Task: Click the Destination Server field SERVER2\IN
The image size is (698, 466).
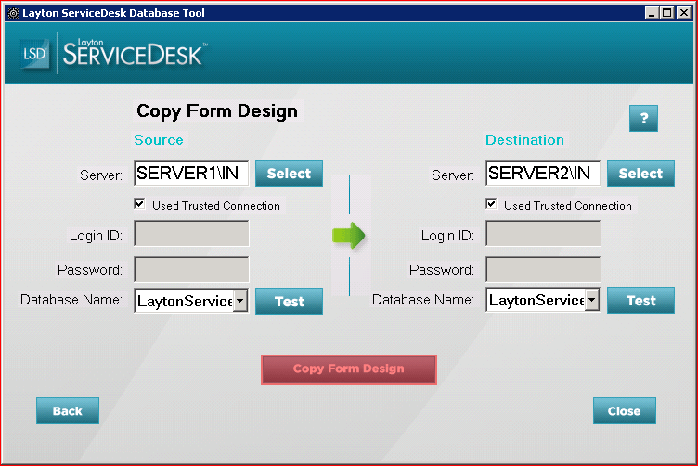Action: point(543,173)
